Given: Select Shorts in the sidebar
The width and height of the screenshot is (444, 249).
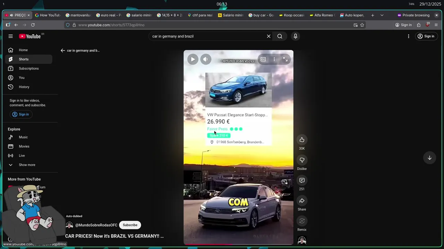Looking at the screenshot, I should [x=28, y=59].
